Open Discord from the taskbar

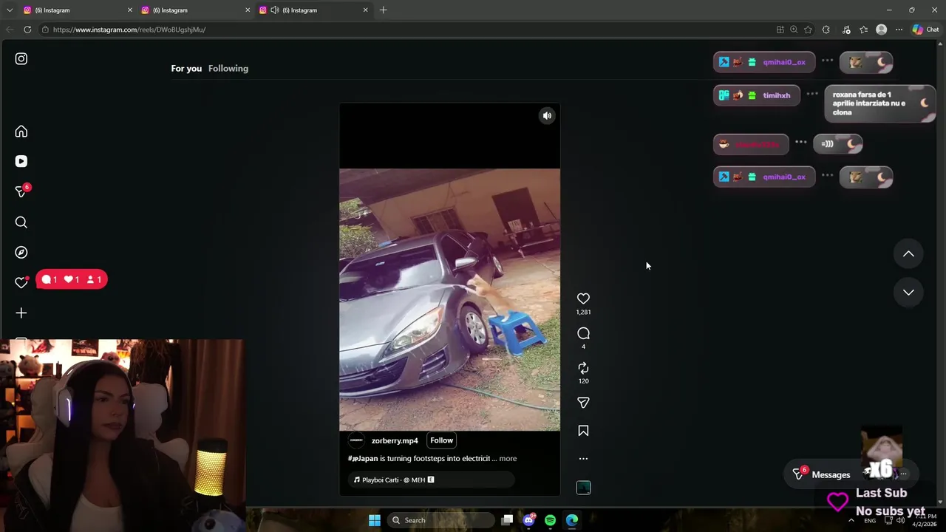coord(529,520)
